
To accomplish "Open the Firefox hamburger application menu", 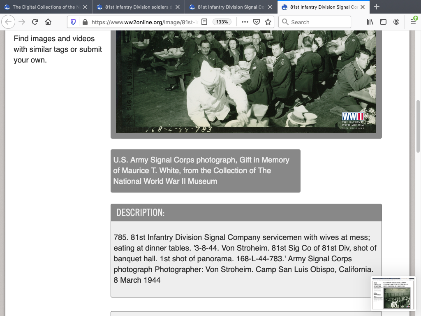I will (x=413, y=22).
